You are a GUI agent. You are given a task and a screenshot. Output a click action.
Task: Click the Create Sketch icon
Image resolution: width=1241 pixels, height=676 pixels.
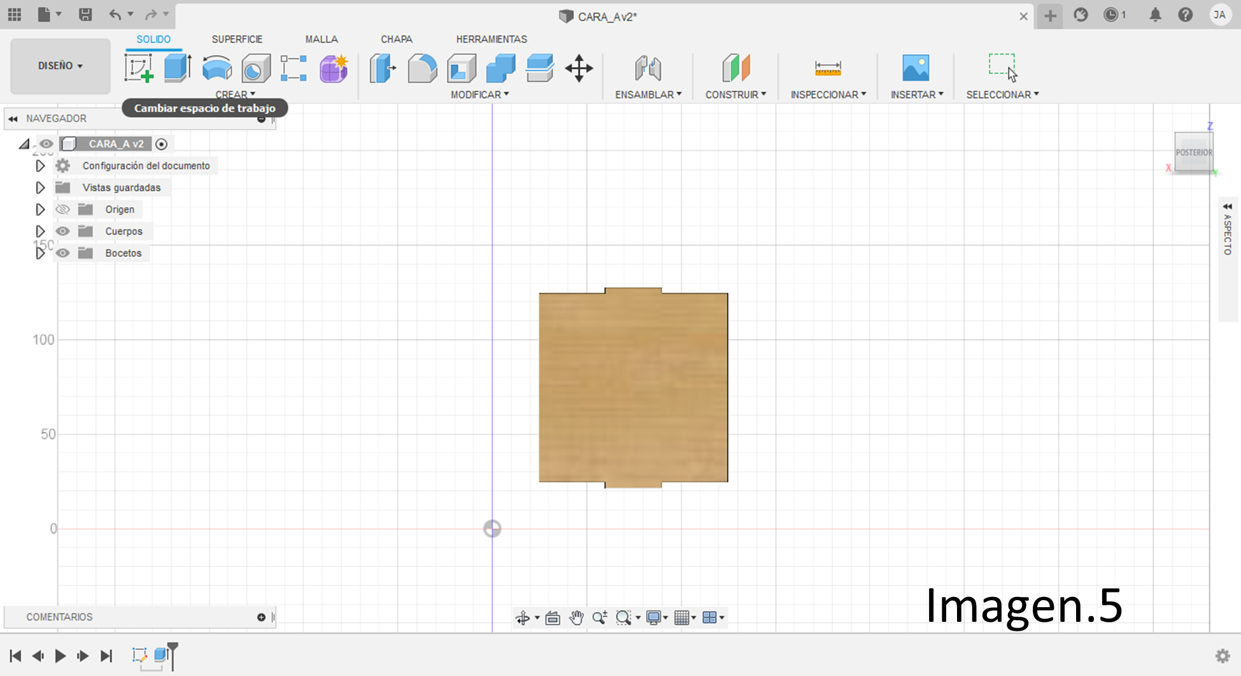pyautogui.click(x=138, y=68)
